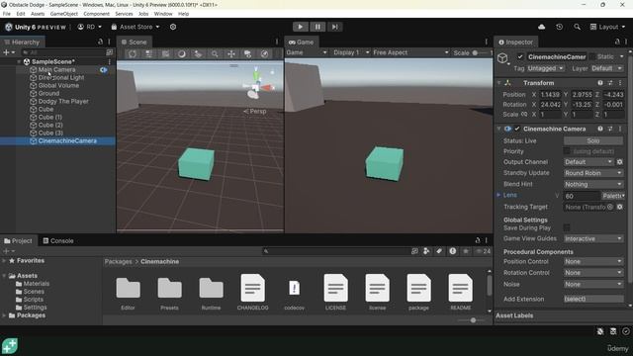Click the Tracking Target object picker icon

(610, 207)
